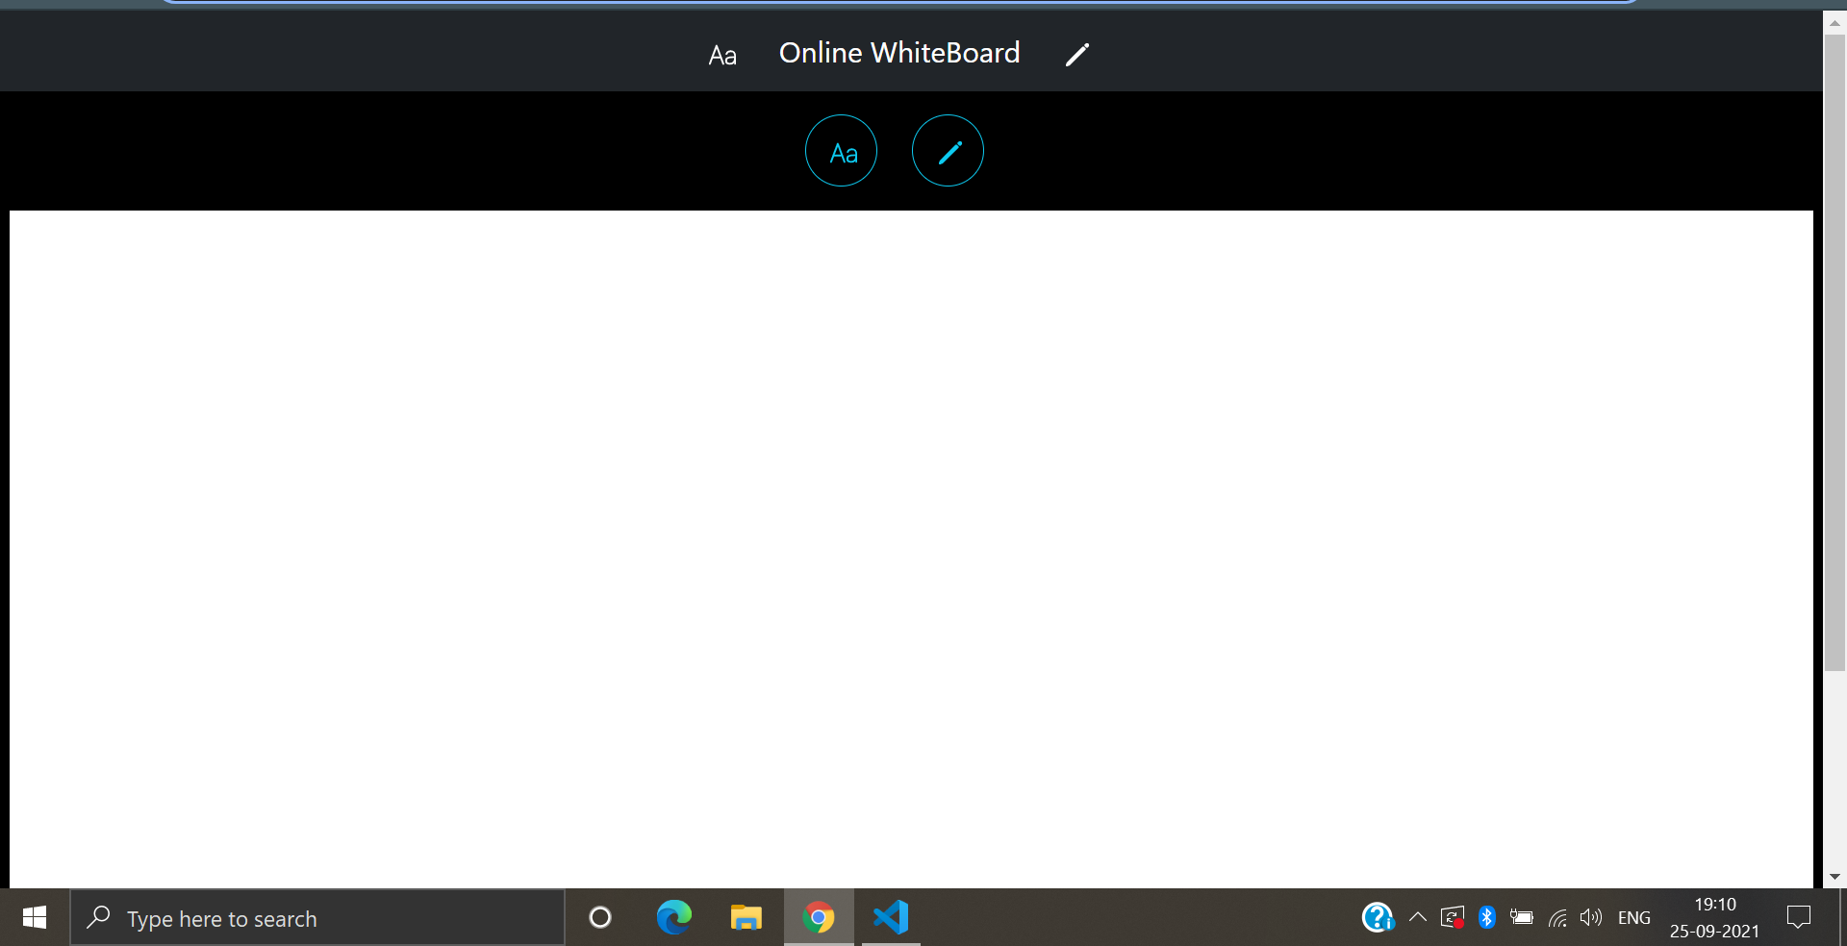Open VS Code from the taskbar
Image resolution: width=1847 pixels, height=946 pixels.
[x=890, y=917]
